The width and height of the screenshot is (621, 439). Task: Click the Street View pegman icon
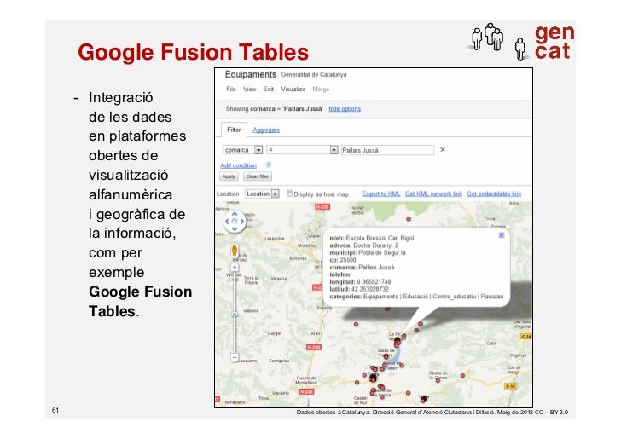(235, 251)
